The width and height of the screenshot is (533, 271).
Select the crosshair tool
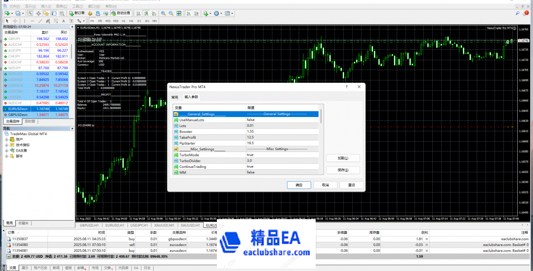coord(14,21)
